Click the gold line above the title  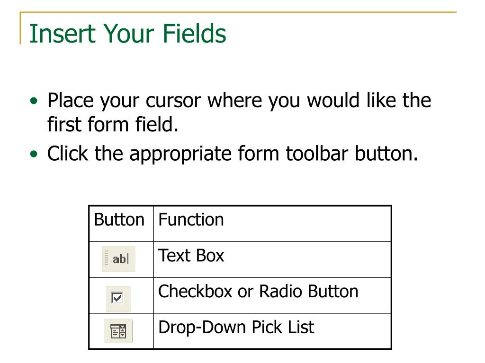pyautogui.click(x=238, y=12)
